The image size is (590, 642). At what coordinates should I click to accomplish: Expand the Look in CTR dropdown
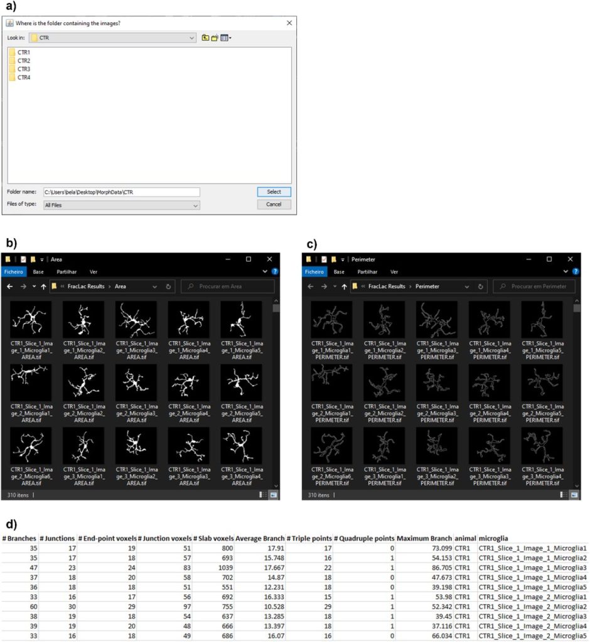[192, 38]
